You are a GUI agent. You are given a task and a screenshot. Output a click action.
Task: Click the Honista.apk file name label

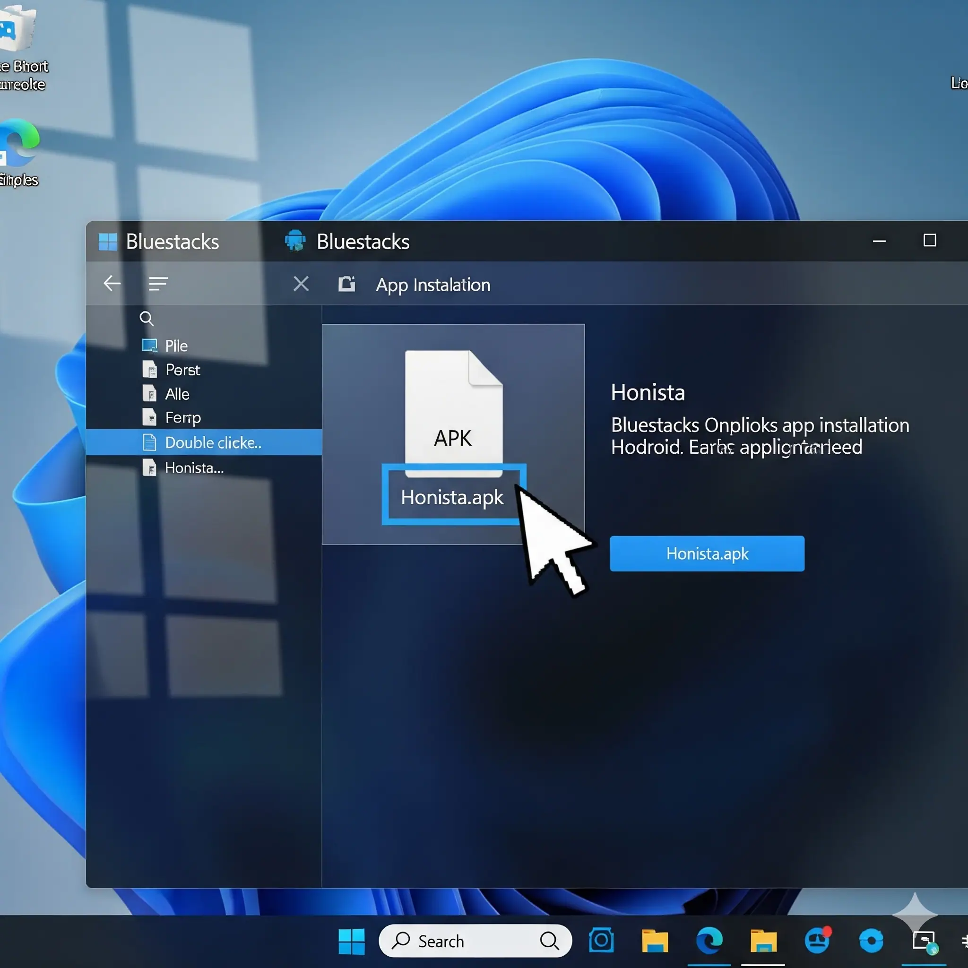452,497
